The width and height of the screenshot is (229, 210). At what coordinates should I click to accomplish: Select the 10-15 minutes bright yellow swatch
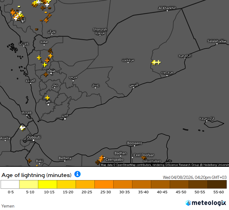coord(48,184)
